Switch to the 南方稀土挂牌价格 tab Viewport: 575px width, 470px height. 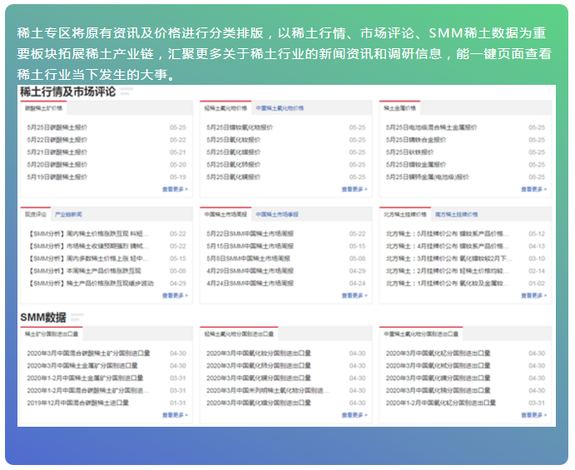coord(456,215)
